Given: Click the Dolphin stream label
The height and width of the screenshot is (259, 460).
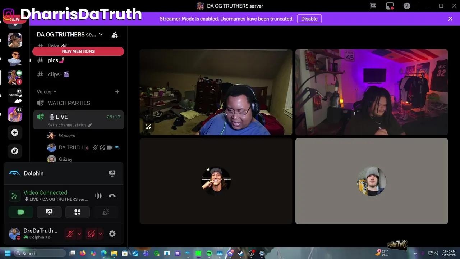Looking at the screenshot, I should [x=33, y=173].
